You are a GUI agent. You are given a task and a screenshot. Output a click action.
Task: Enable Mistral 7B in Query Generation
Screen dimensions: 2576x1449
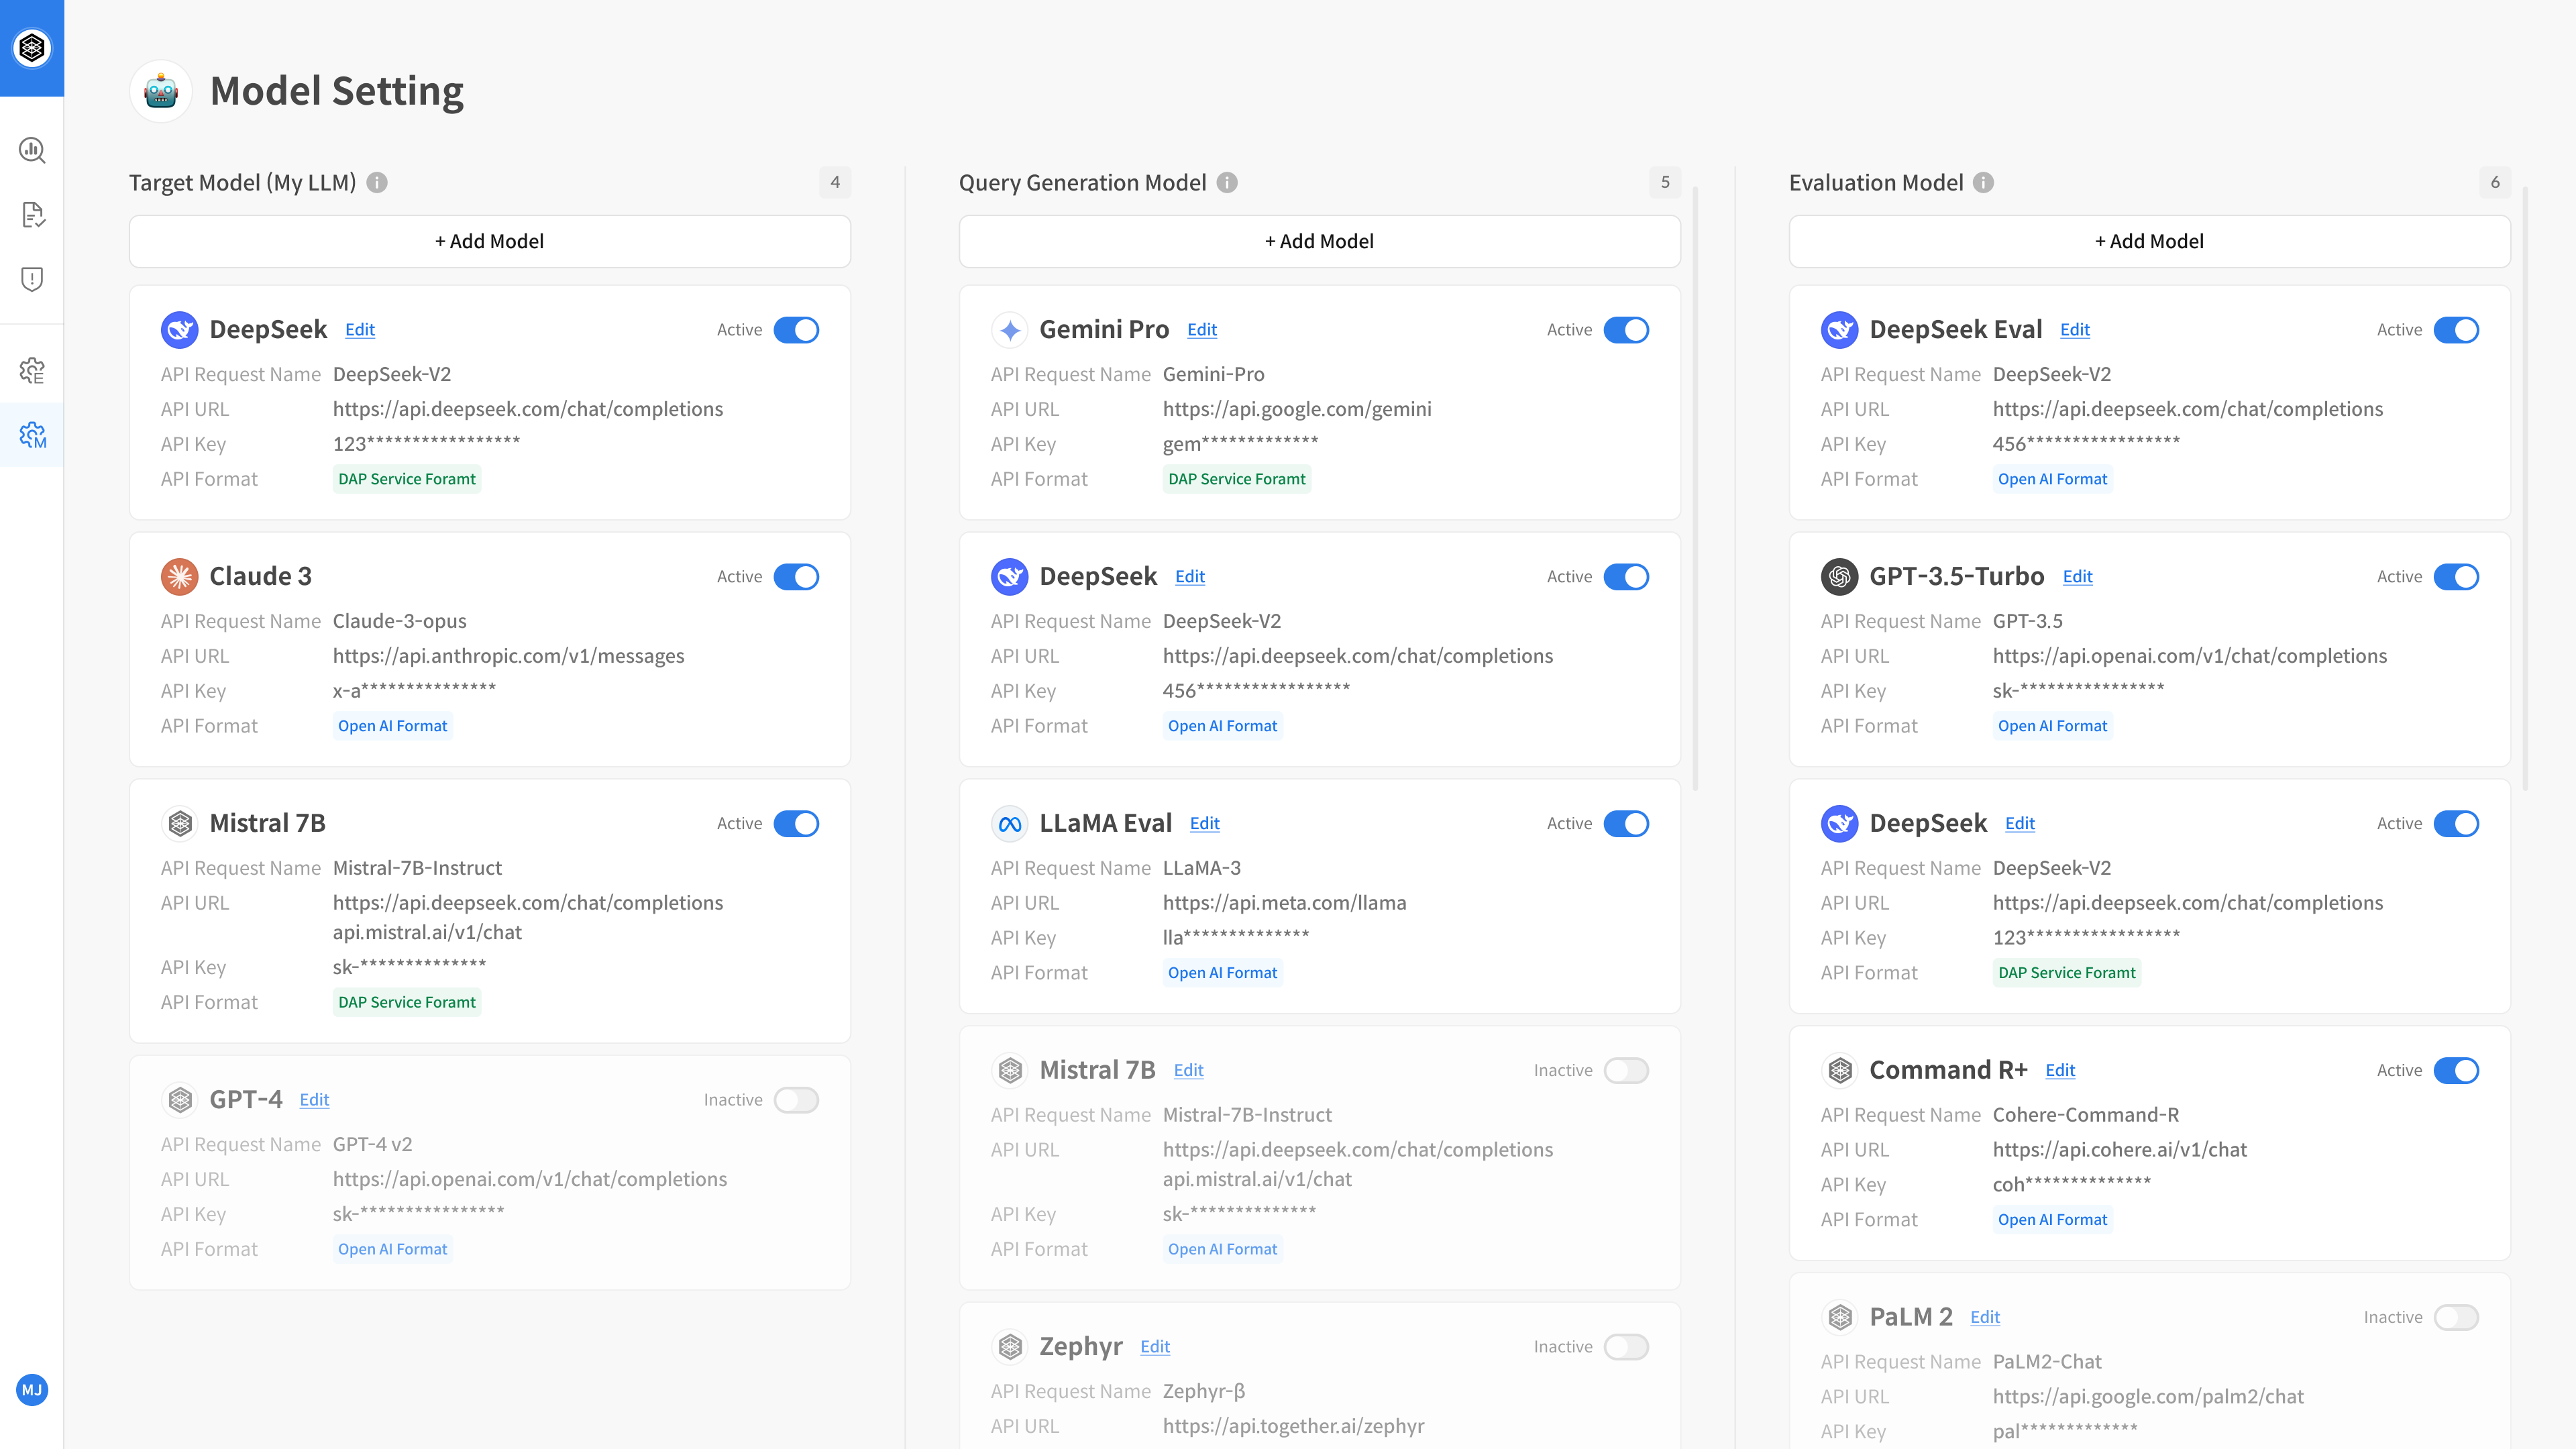[1626, 1071]
